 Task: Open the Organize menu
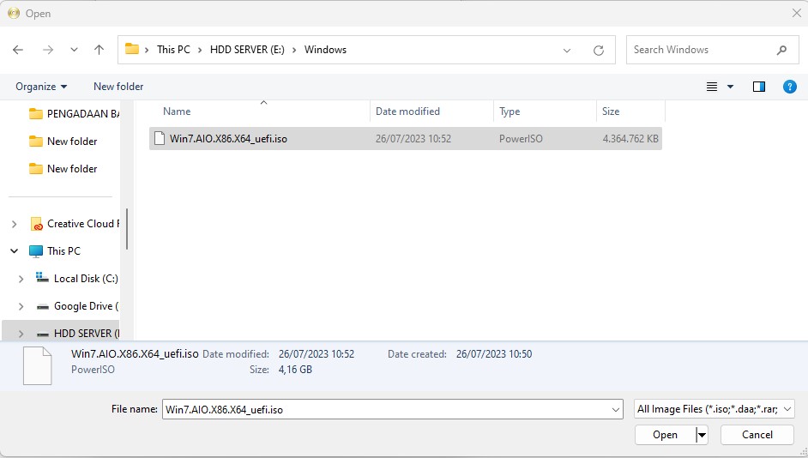point(41,87)
